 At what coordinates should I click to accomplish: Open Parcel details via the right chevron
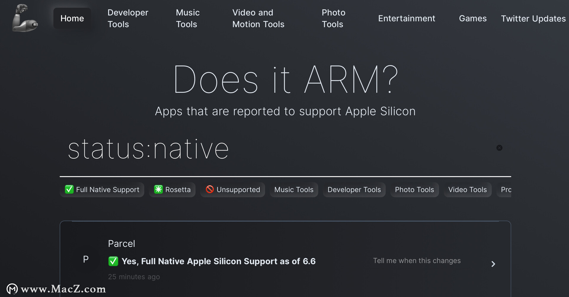click(493, 264)
